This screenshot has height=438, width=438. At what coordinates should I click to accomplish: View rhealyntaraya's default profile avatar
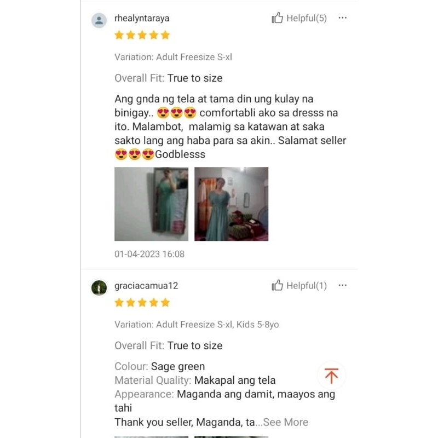coord(99,20)
